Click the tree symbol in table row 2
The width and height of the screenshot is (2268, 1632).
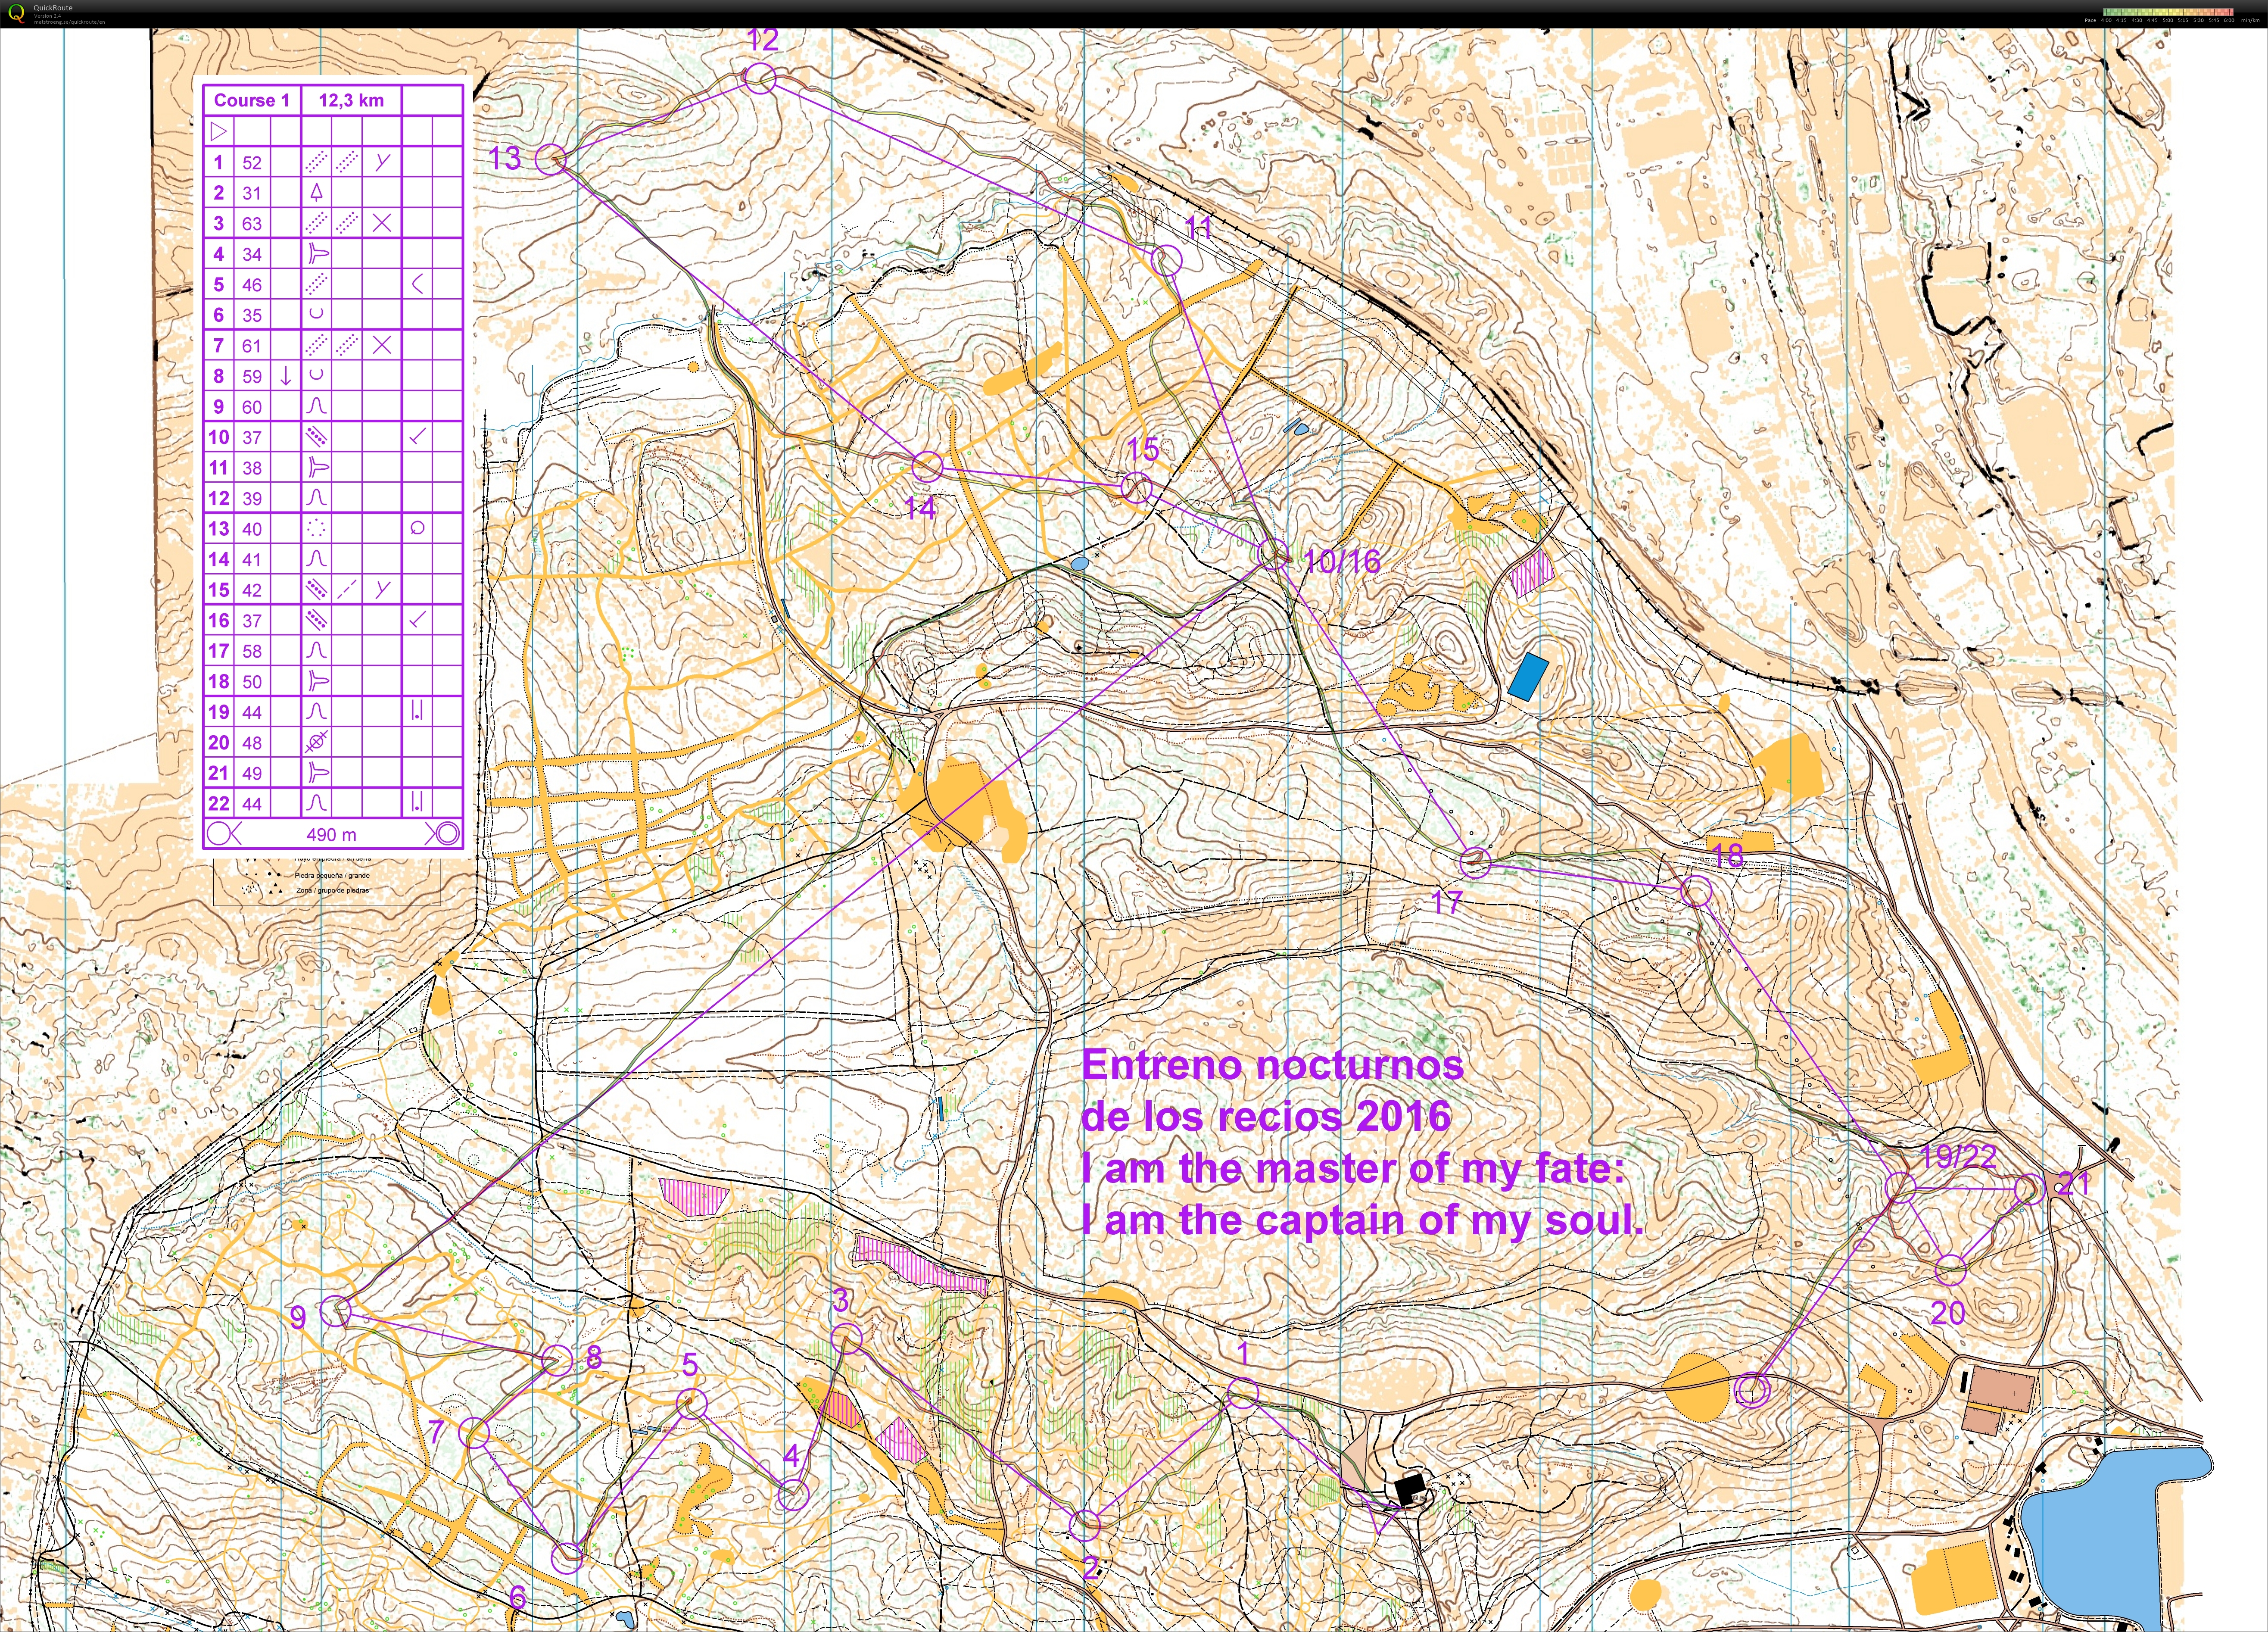click(317, 192)
